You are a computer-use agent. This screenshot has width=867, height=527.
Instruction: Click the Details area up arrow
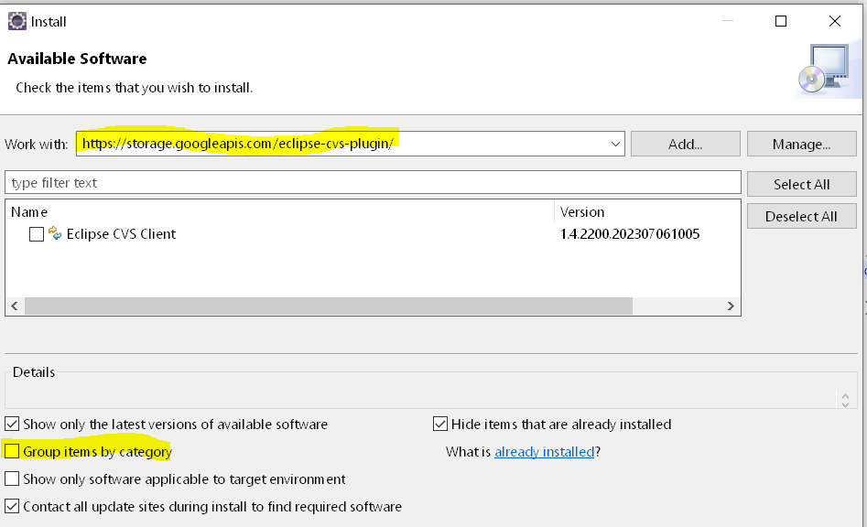tap(845, 396)
